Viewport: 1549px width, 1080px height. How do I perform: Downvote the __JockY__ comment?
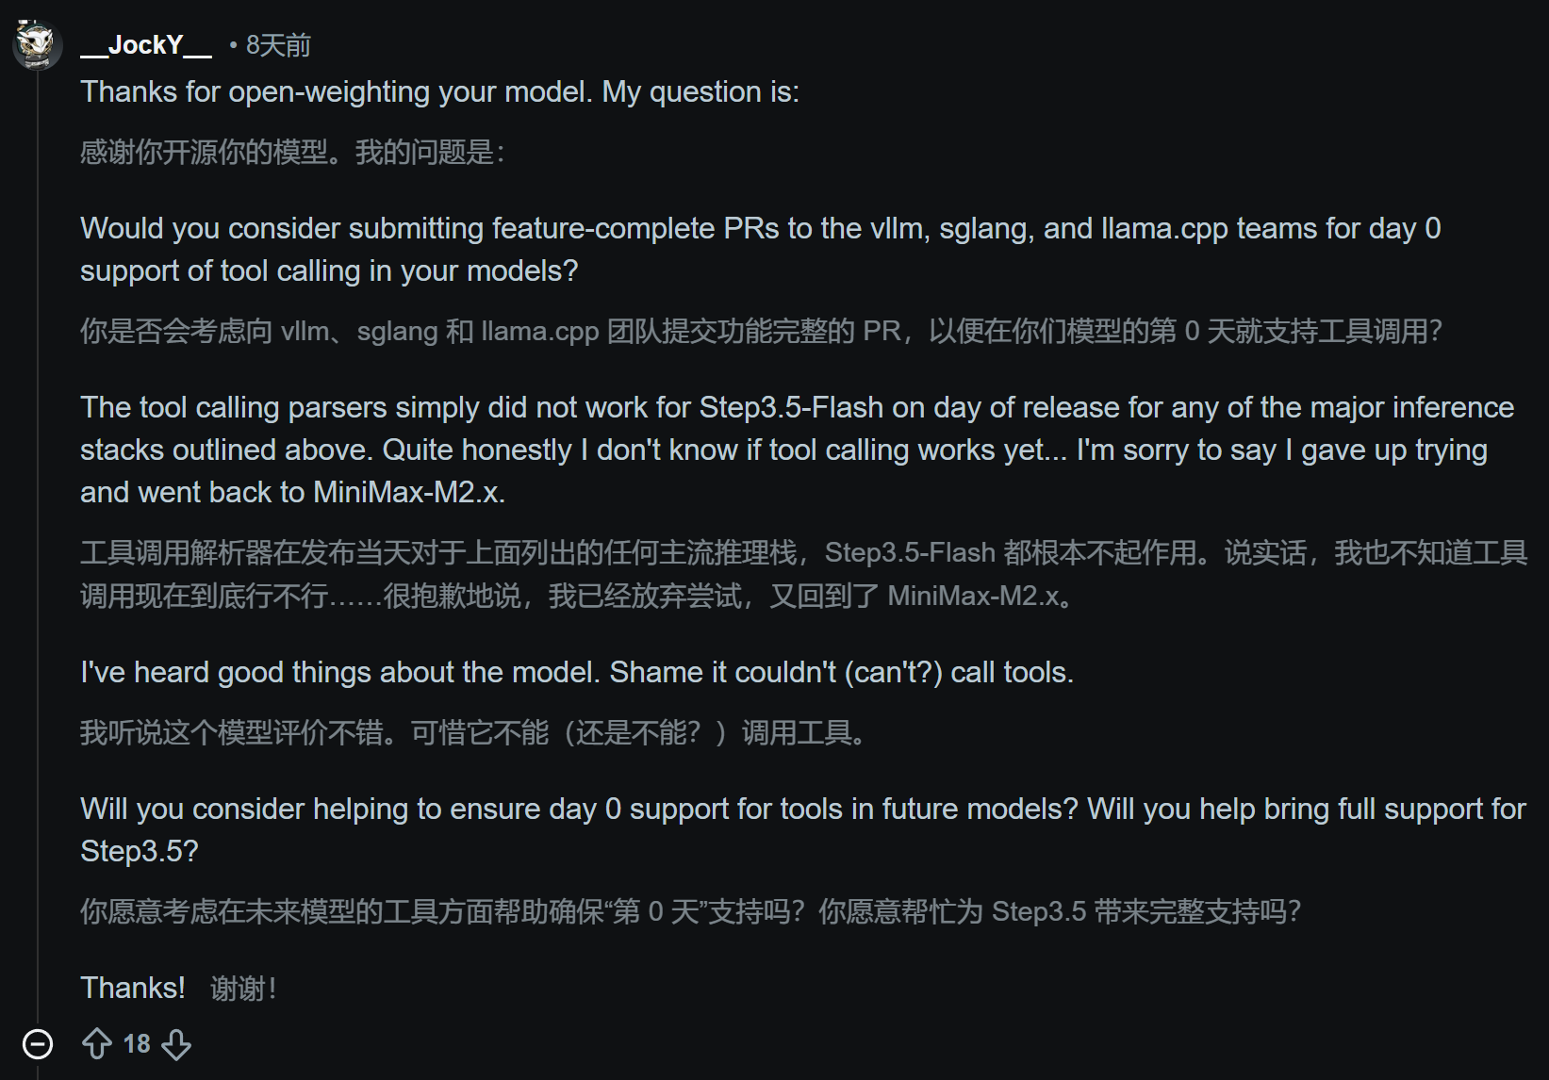176,1044
